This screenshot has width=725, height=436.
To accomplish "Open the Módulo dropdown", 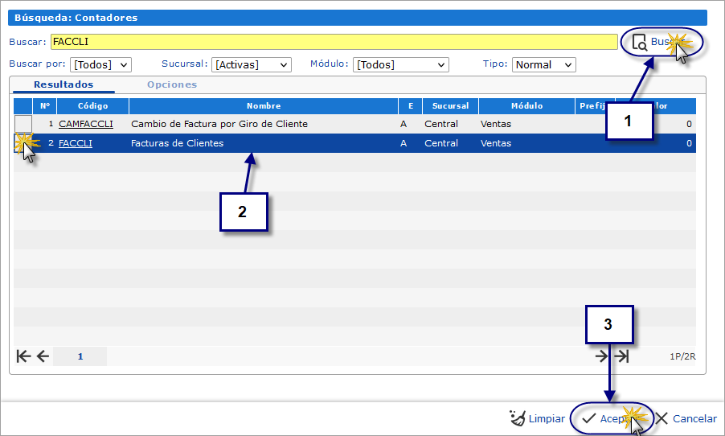I will click(x=400, y=65).
